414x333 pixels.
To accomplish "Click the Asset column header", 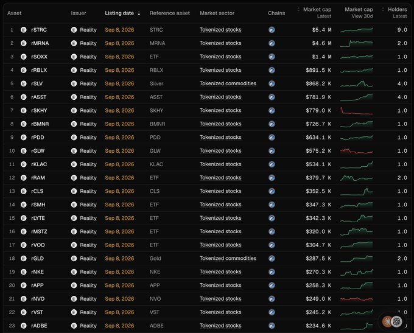I will [14, 13].
